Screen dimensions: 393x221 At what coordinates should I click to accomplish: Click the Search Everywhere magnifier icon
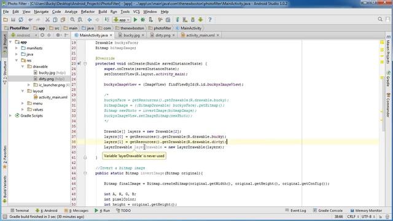coord(380,19)
